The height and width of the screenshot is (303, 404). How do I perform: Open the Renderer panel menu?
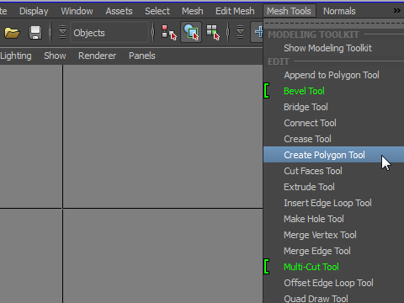98,56
